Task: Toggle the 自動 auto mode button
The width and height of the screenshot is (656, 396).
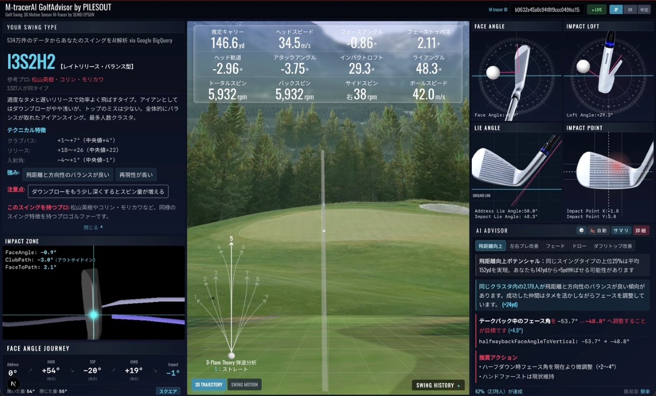Action: point(599,230)
